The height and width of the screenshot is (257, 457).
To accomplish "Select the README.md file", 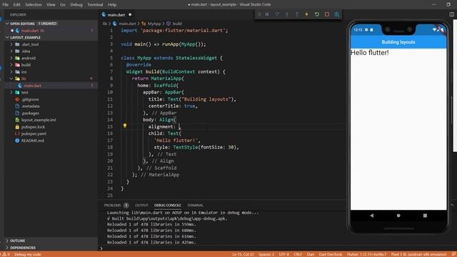I will 33,141.
